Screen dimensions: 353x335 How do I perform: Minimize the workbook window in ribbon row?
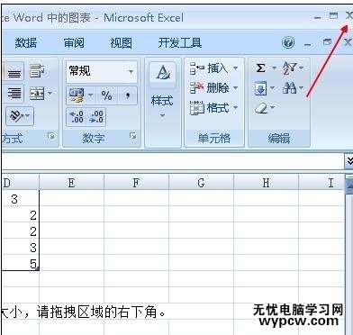(x=307, y=44)
